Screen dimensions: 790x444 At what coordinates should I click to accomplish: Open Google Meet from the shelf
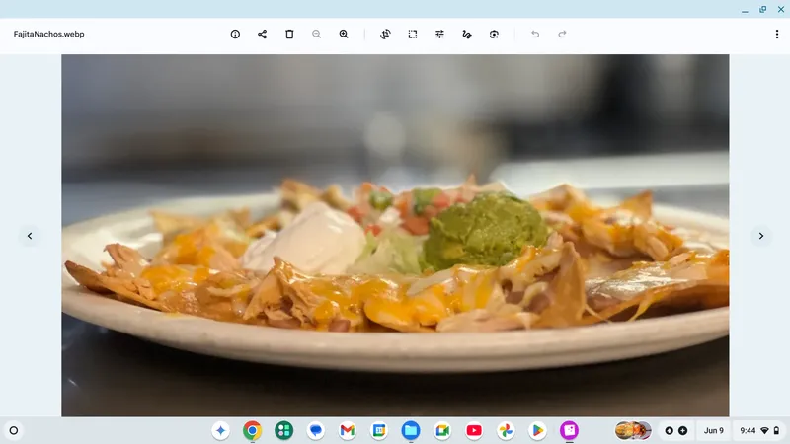[x=442, y=430]
